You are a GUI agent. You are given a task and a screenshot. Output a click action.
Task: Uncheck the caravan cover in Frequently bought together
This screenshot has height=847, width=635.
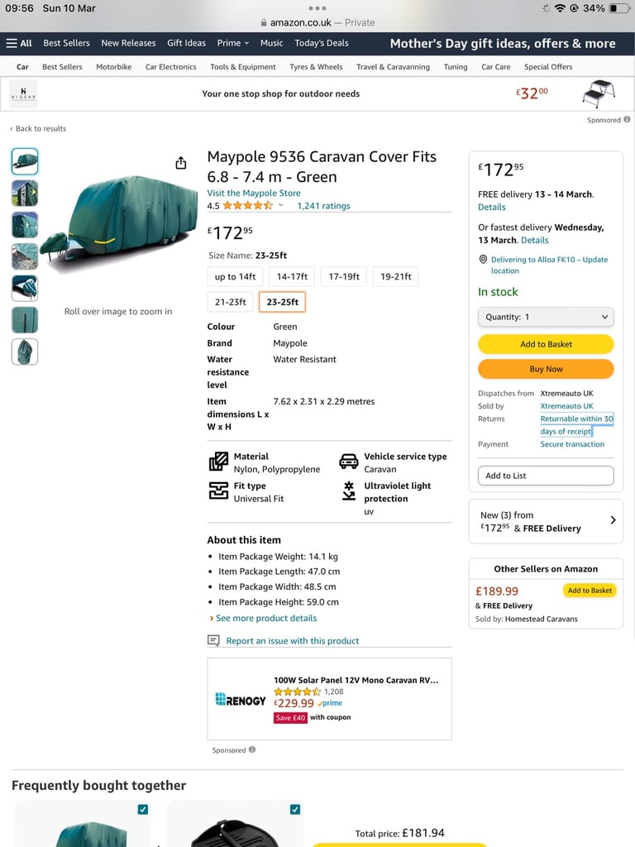[x=142, y=809]
